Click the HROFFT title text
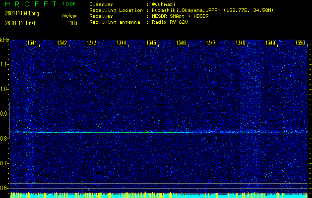The image size is (312, 198). [29, 3]
